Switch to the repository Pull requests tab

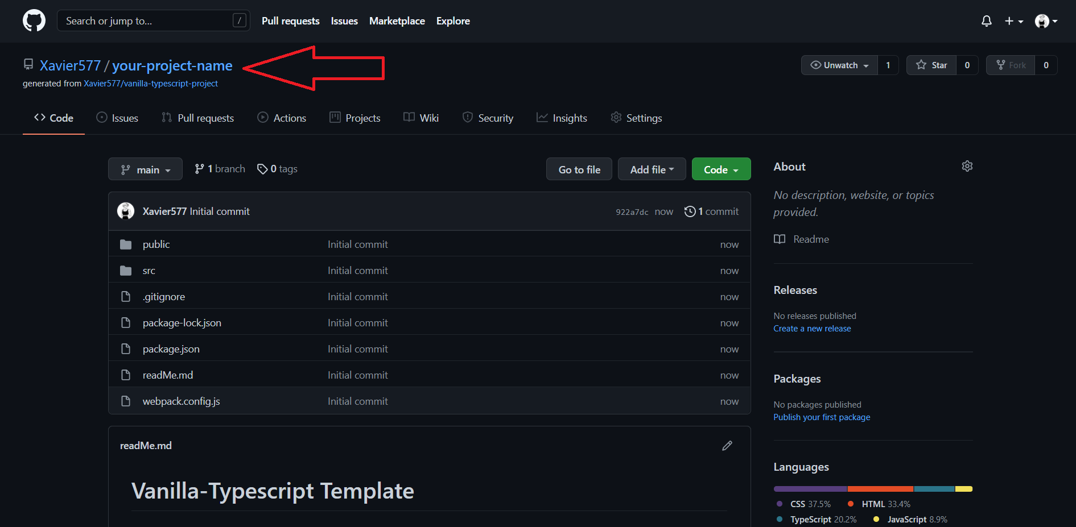tap(197, 118)
